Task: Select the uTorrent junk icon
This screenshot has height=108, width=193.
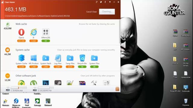Action: pos(33,83)
